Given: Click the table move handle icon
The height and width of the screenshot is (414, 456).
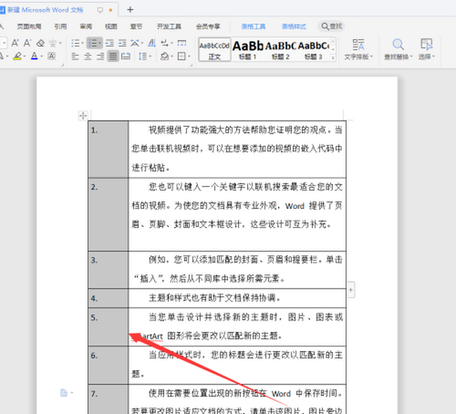Looking at the screenshot, I should tap(83, 115).
